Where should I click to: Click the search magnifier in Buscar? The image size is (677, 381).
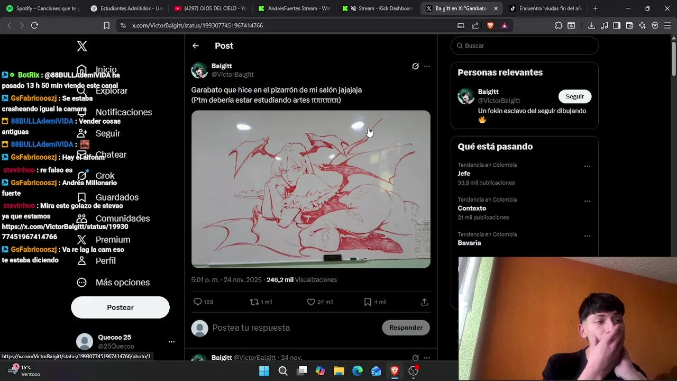460,46
